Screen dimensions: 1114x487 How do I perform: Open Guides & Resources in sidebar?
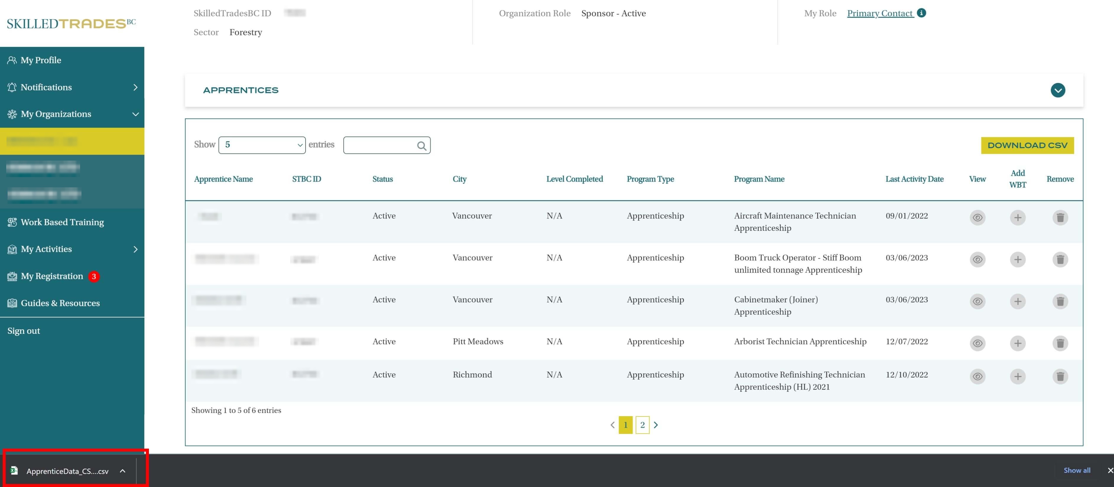point(60,303)
